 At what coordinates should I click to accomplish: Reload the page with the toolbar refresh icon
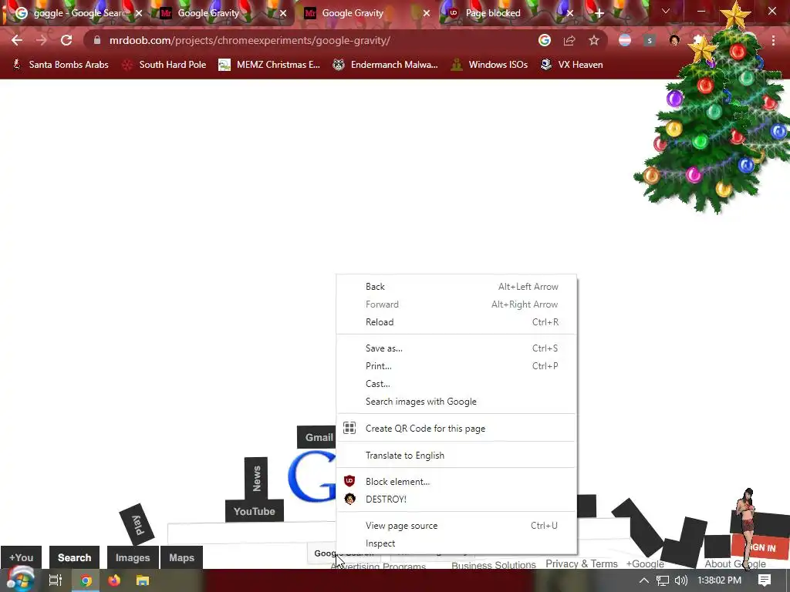tap(66, 40)
